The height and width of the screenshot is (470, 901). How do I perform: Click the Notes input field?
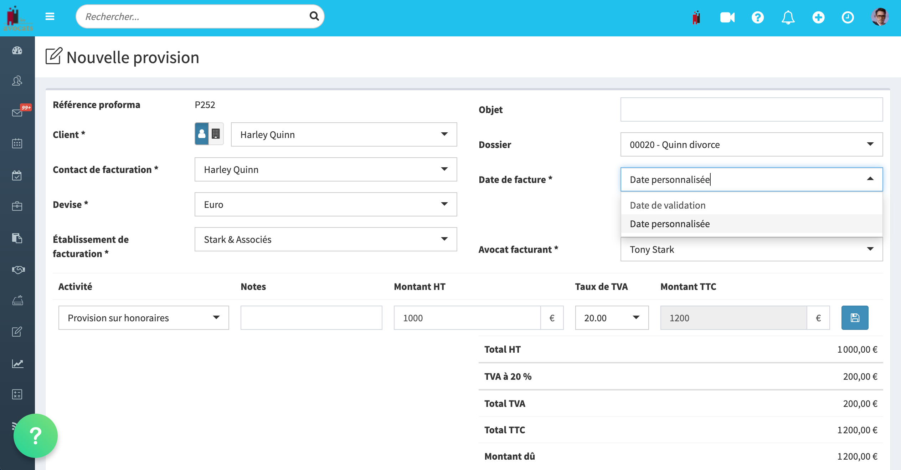click(311, 318)
